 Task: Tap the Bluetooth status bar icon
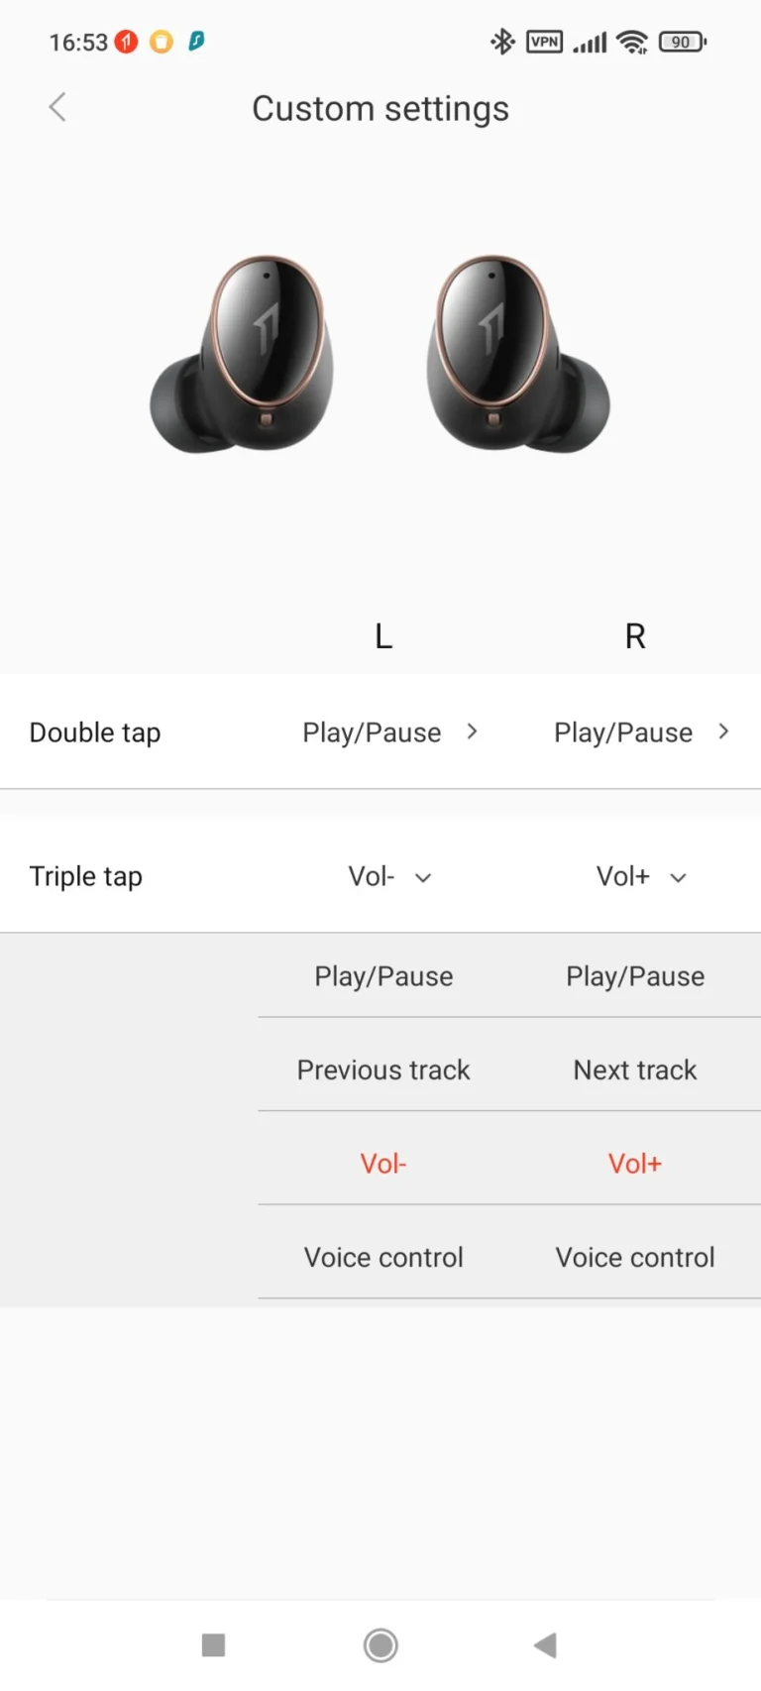click(x=502, y=42)
